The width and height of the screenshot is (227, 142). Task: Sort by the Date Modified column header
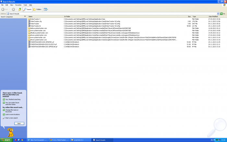215,17
